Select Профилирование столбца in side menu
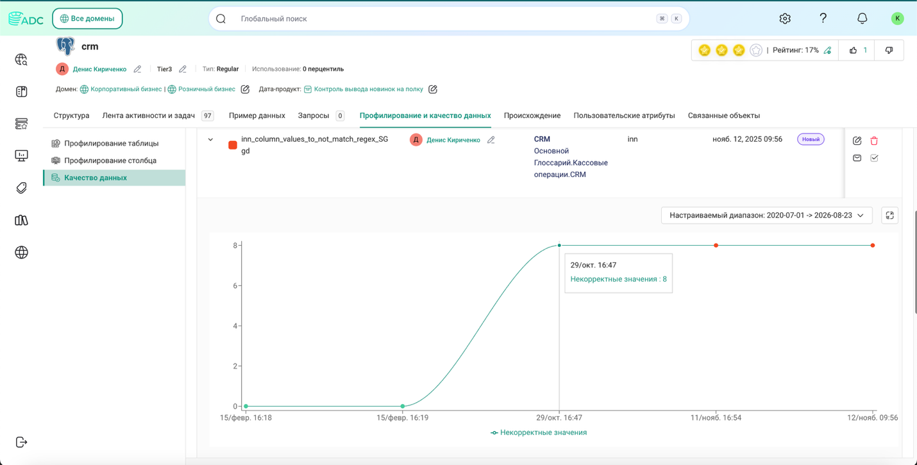Viewport: 917px width, 465px height. coord(114,160)
